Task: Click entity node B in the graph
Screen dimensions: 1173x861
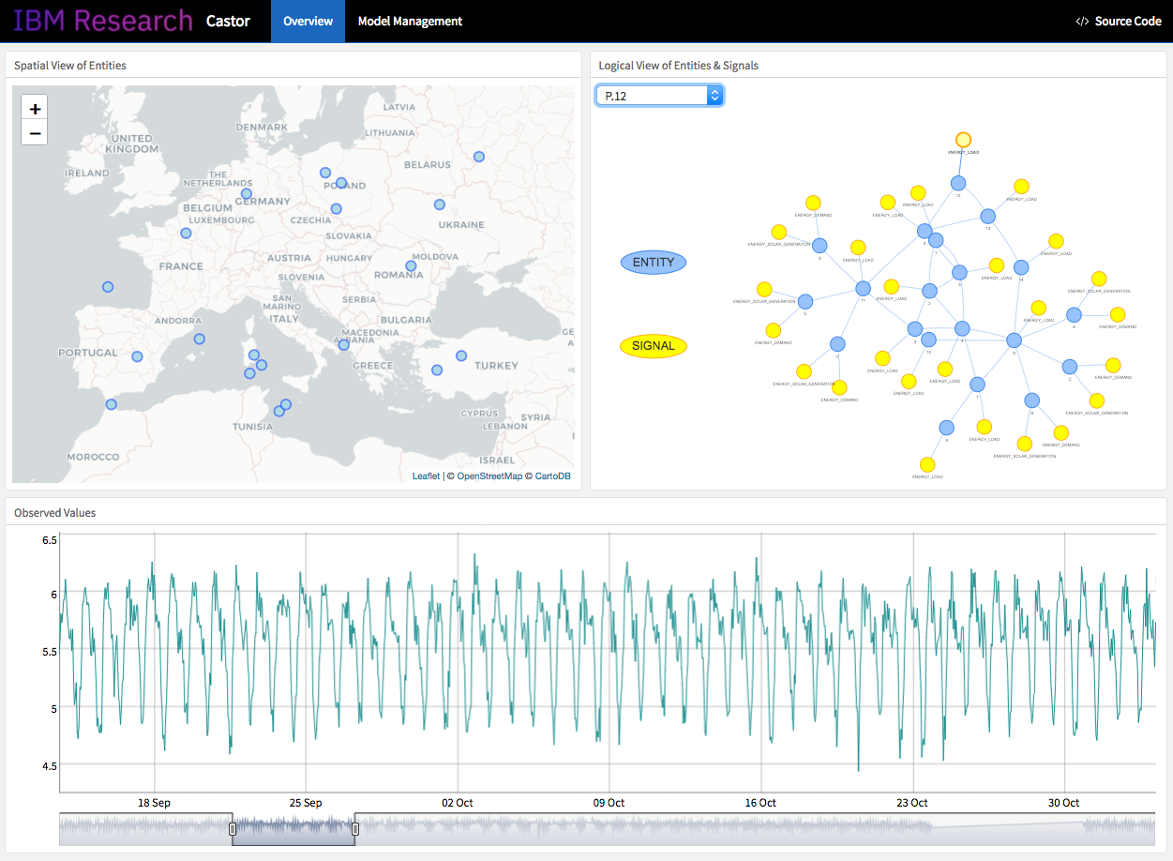Action: point(1031,401)
